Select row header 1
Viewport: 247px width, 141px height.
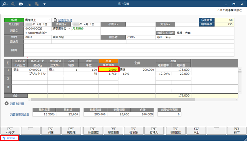click(8, 72)
